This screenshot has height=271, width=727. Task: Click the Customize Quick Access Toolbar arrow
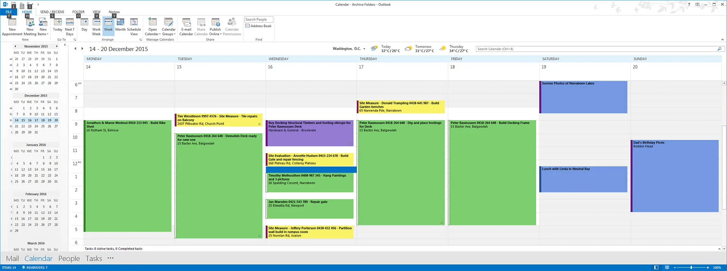tap(38, 5)
